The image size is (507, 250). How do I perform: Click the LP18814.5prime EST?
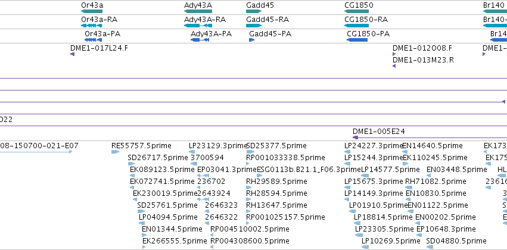[357, 224]
